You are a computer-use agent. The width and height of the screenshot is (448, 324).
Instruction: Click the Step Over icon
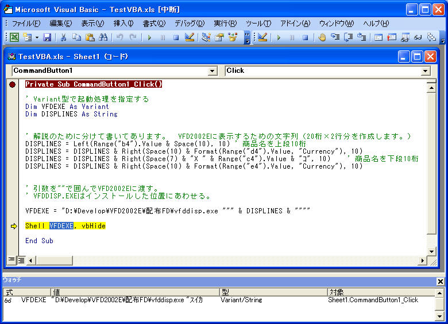(349, 37)
